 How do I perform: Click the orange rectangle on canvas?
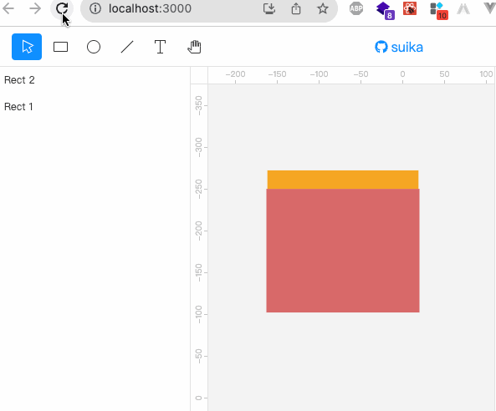coord(343,180)
